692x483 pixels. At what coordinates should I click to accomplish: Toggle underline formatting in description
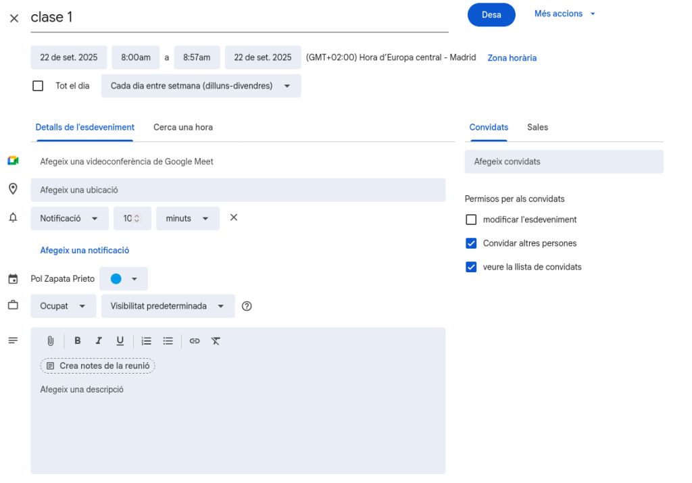tap(120, 341)
